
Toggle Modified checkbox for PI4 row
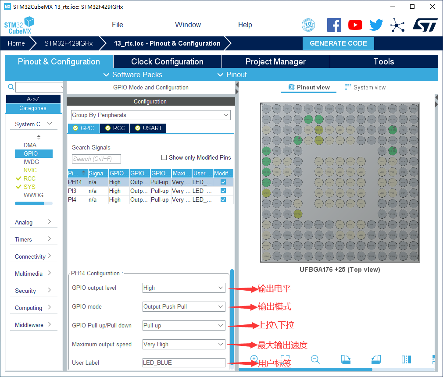(223, 199)
